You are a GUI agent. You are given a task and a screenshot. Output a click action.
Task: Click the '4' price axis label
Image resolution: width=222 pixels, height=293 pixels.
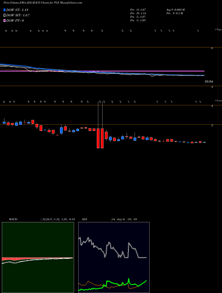tap(212, 87)
